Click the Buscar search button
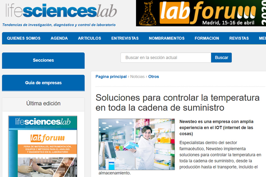 click(x=221, y=58)
